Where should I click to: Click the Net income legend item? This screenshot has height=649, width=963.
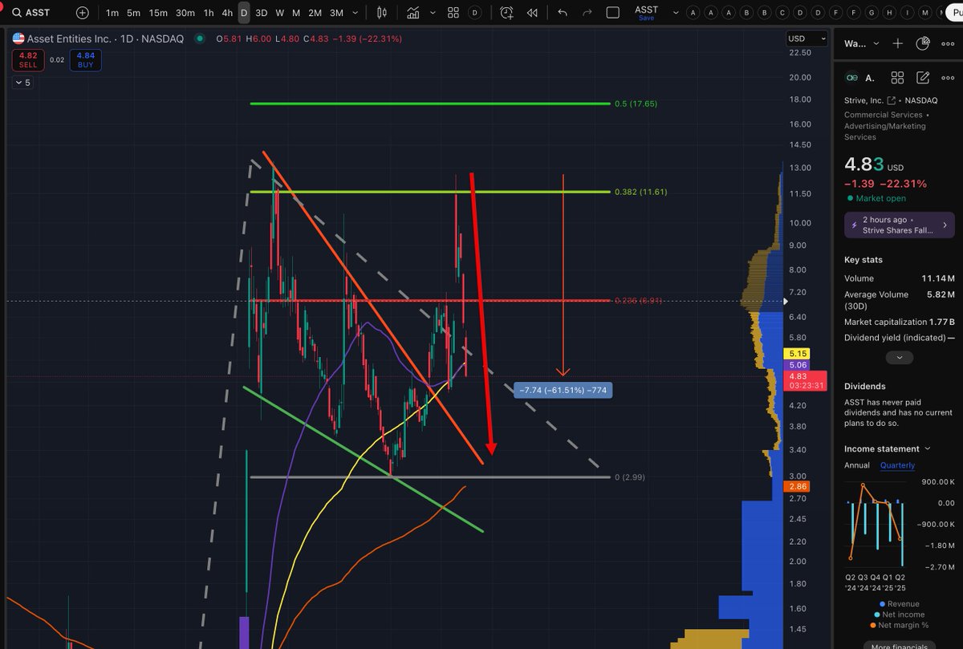pyautogui.click(x=900, y=615)
